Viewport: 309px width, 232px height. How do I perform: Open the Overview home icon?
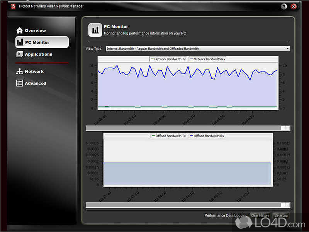click(x=20, y=30)
